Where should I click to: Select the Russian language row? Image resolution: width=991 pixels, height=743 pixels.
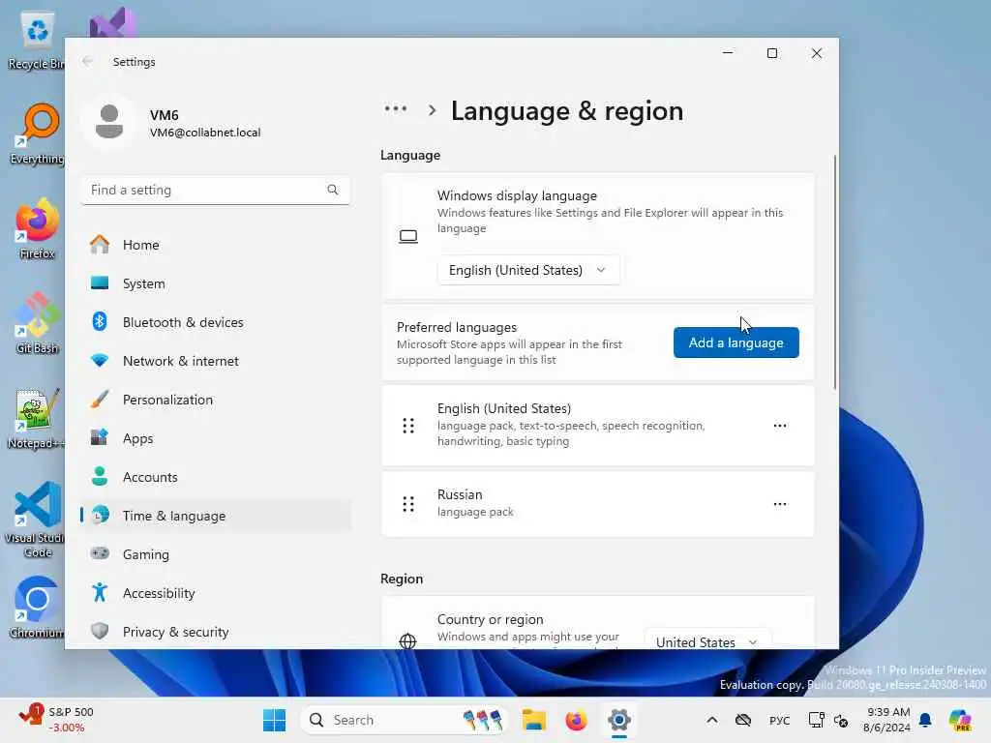pos(597,503)
